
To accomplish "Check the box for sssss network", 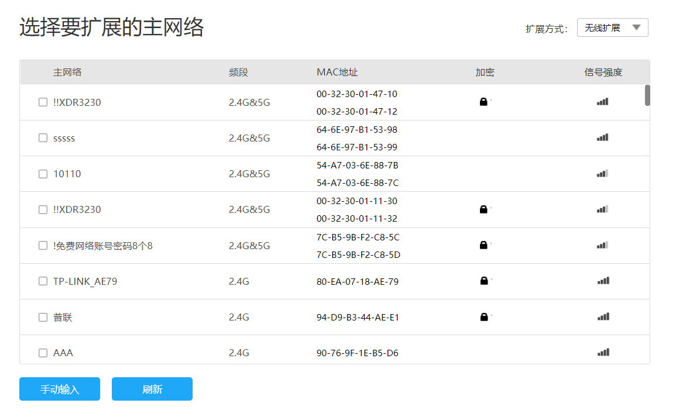I will coord(43,138).
